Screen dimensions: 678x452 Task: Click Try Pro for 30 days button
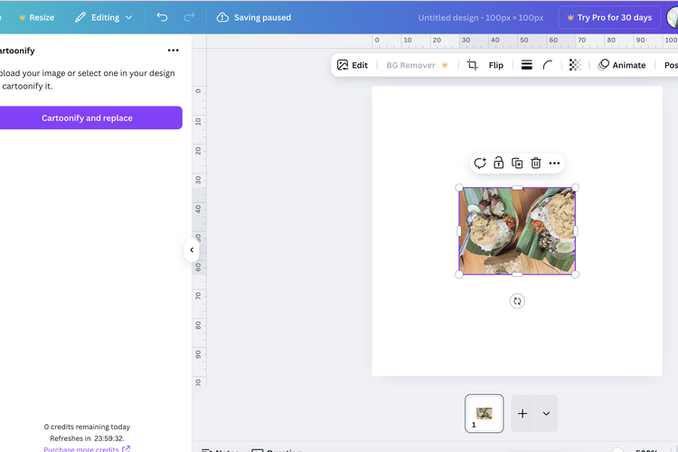(x=609, y=18)
